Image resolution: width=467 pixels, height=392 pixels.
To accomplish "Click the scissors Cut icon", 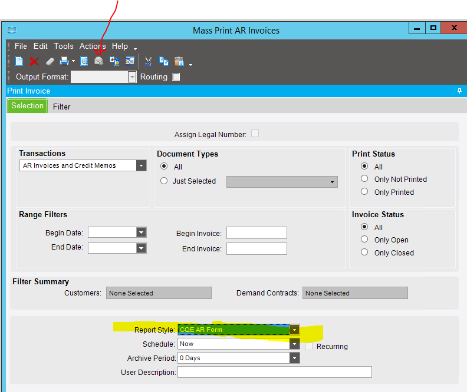I will 148,62.
